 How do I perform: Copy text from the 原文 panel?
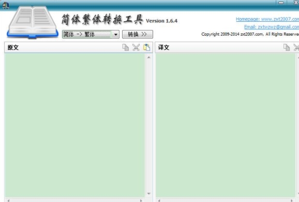126,48
